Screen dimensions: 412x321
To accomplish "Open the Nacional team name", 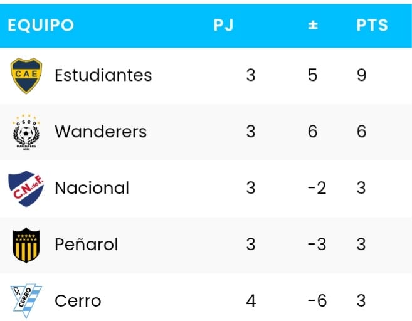I will tap(92, 188).
